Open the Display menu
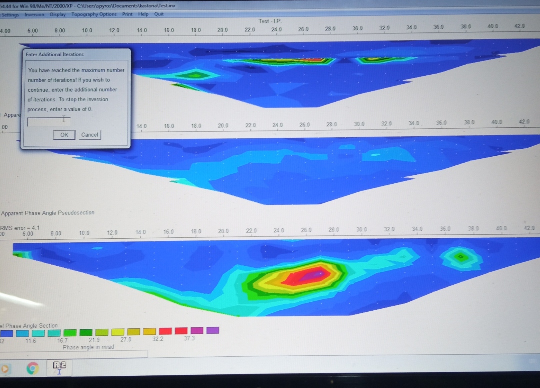Screen dimensions: 540x388 point(58,14)
